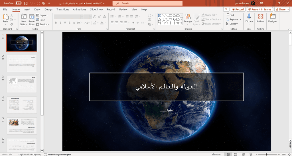The image size is (292, 156).
Task: Switch to the Insert tab
Action: [x=27, y=9]
